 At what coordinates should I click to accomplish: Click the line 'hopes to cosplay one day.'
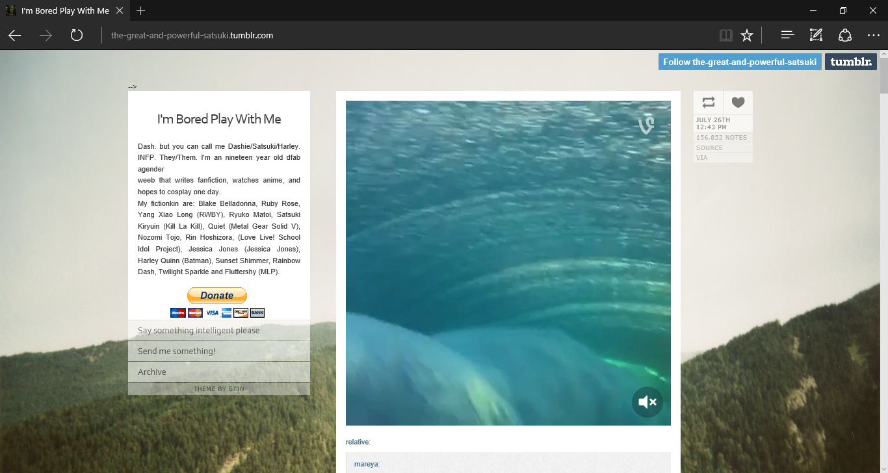[x=179, y=192]
